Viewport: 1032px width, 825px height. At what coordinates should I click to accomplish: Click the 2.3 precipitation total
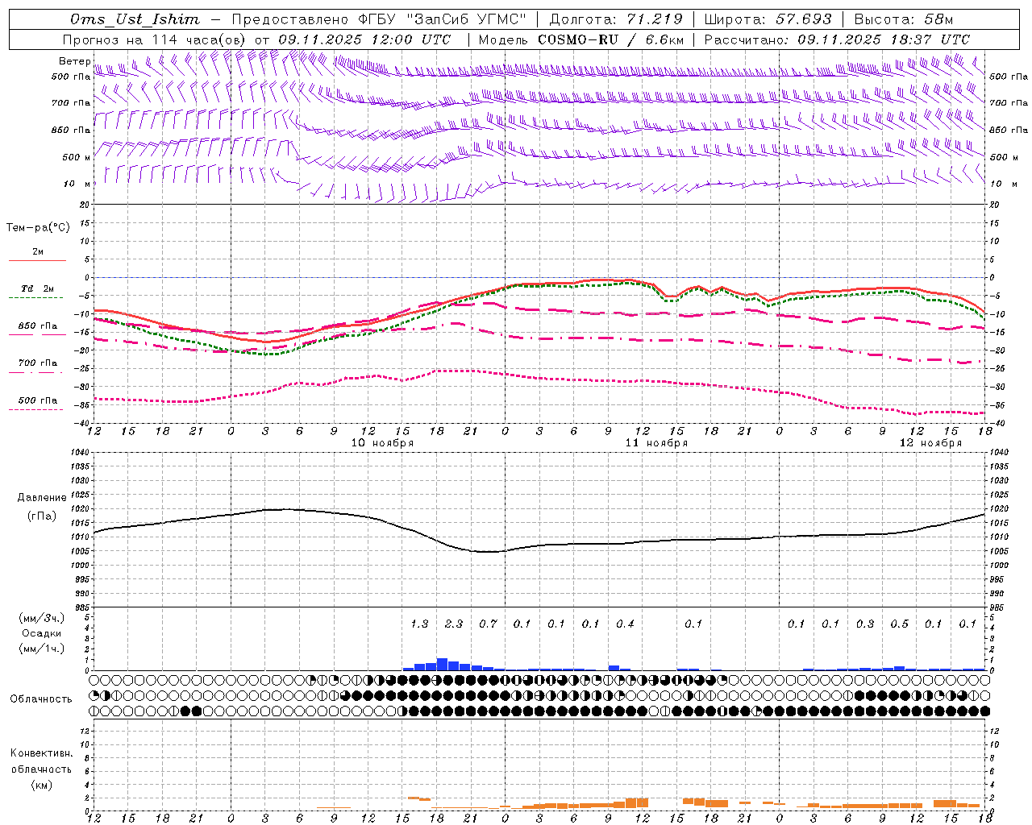(x=454, y=624)
